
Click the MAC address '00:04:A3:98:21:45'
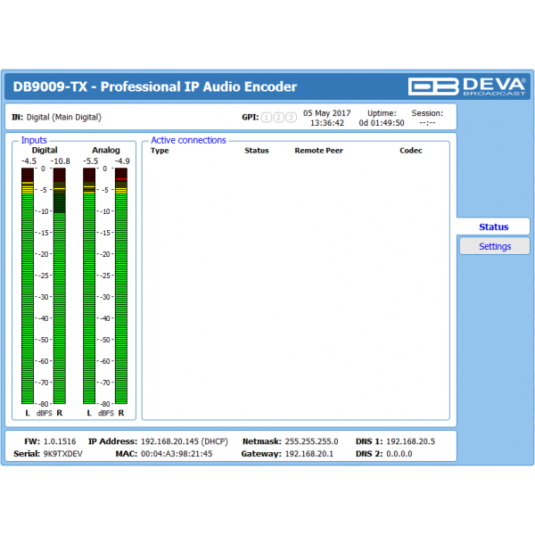[x=177, y=454]
